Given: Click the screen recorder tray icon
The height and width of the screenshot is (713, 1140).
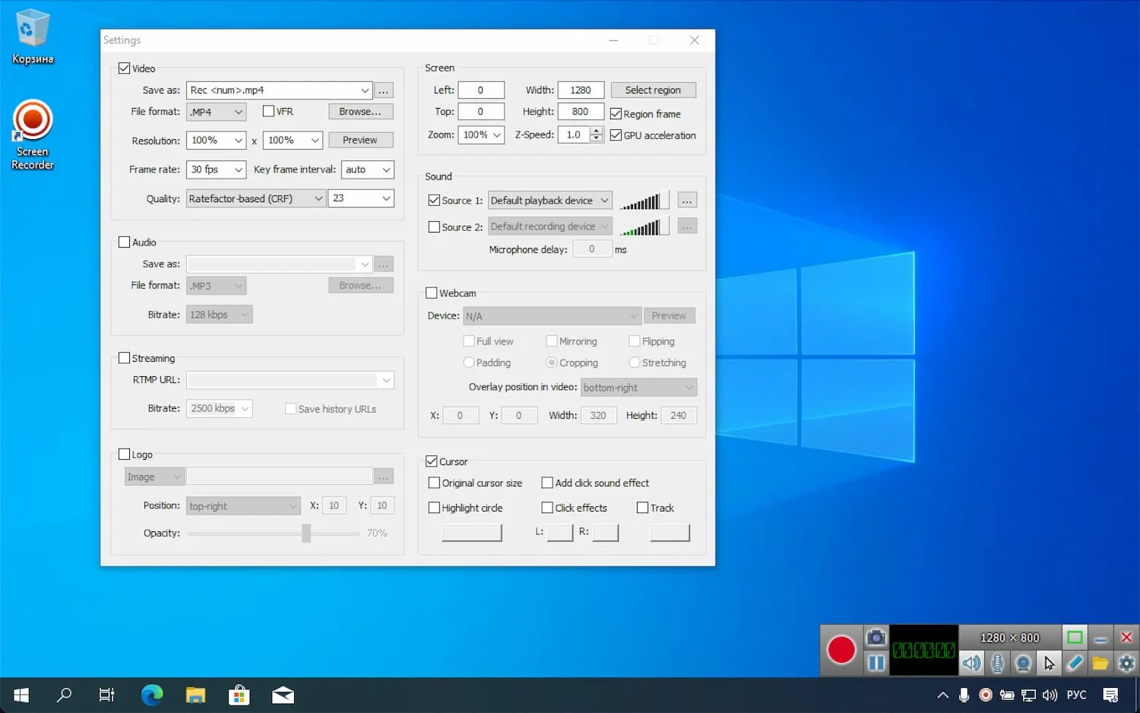Looking at the screenshot, I should click(x=985, y=695).
